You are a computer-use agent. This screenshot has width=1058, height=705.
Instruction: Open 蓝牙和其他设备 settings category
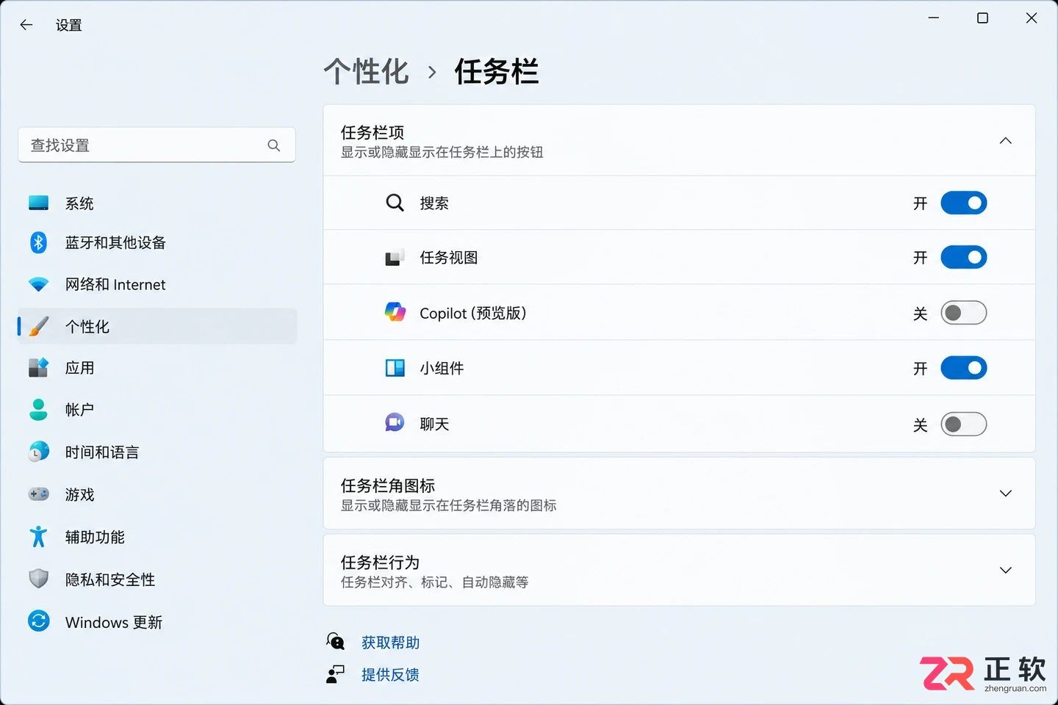tap(157, 242)
